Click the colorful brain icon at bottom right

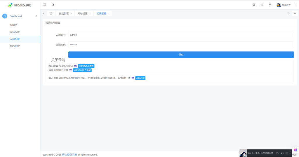click(x=295, y=150)
